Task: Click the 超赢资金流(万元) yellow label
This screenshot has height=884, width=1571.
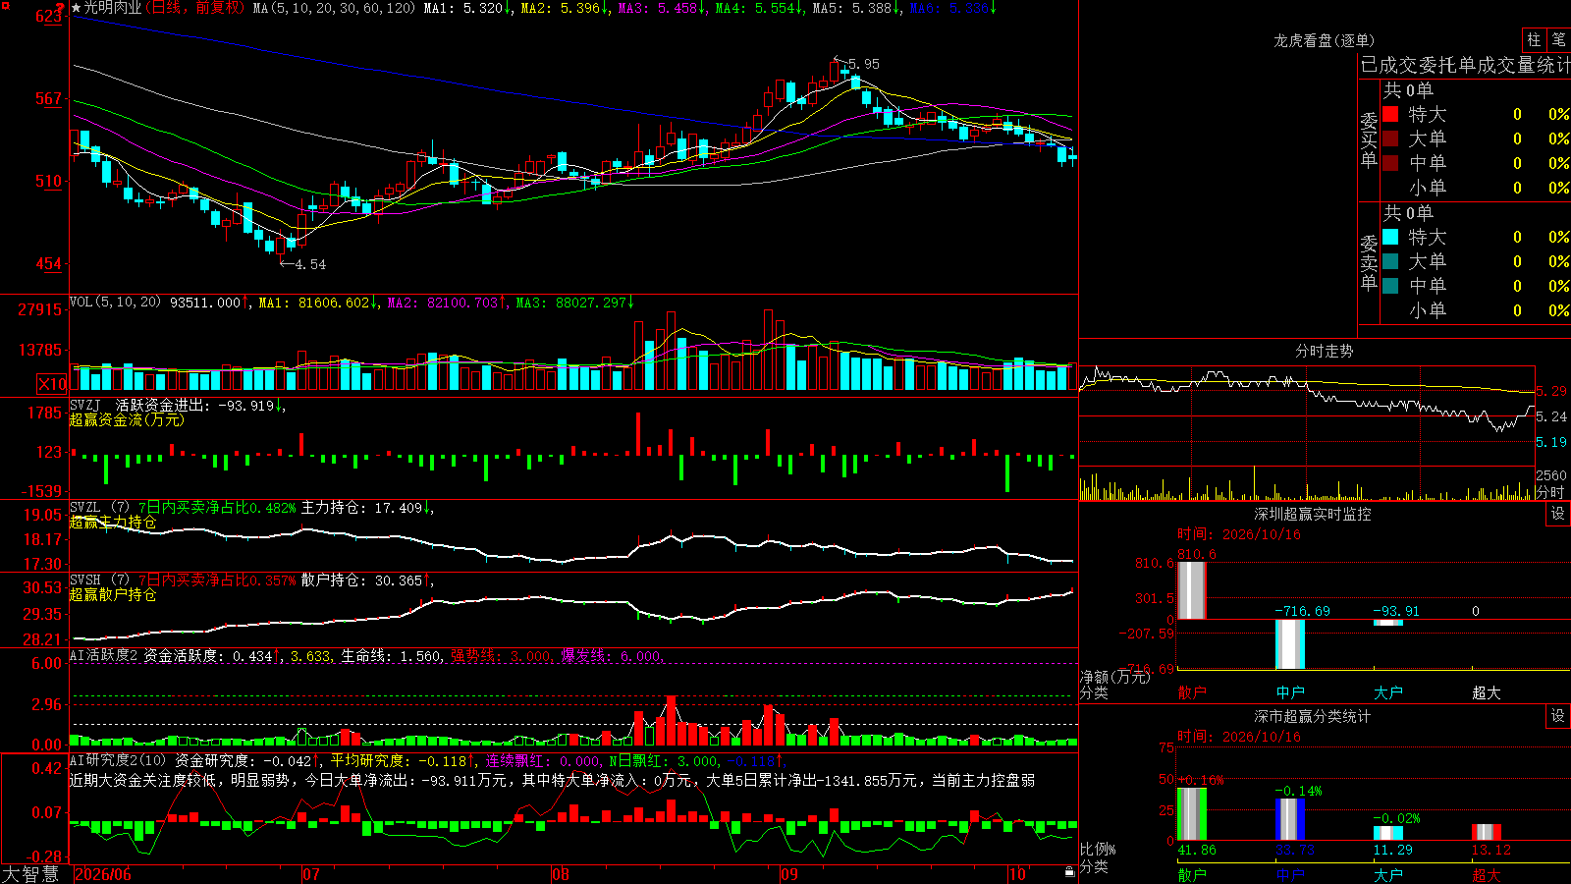Action: pos(127,420)
